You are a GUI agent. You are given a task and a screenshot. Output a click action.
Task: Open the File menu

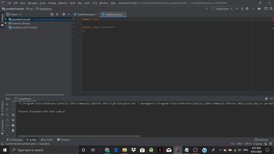[x=9, y=3]
